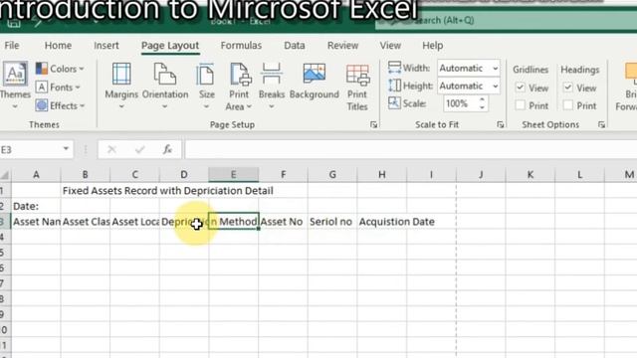Viewport: 637px width, 358px height.
Task: Open the Themes gallery icon
Action: click(x=15, y=74)
